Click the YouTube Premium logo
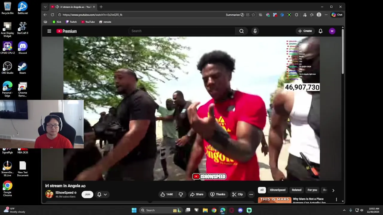This screenshot has height=215, width=383. (x=66, y=31)
